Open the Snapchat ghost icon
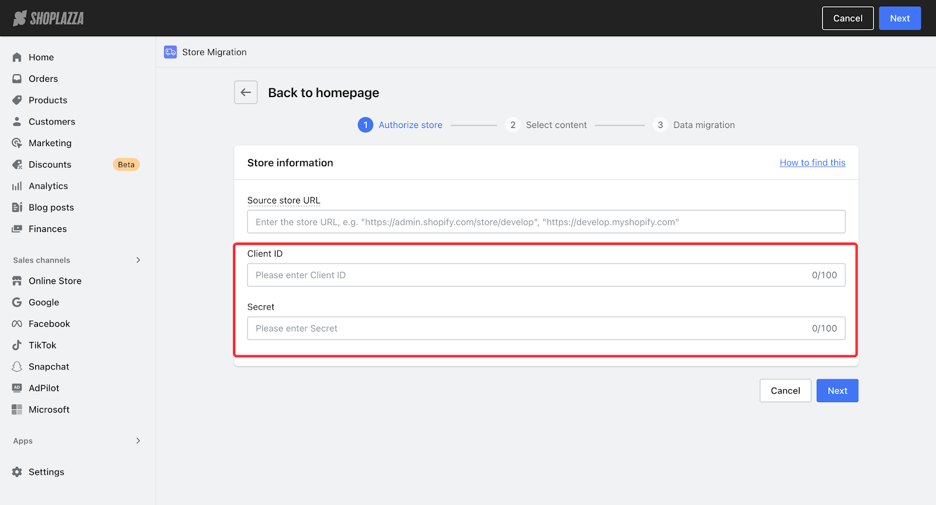The height and width of the screenshot is (505, 936). click(17, 366)
